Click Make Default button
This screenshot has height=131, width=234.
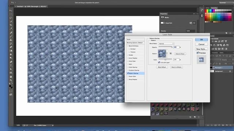[x=162, y=67]
